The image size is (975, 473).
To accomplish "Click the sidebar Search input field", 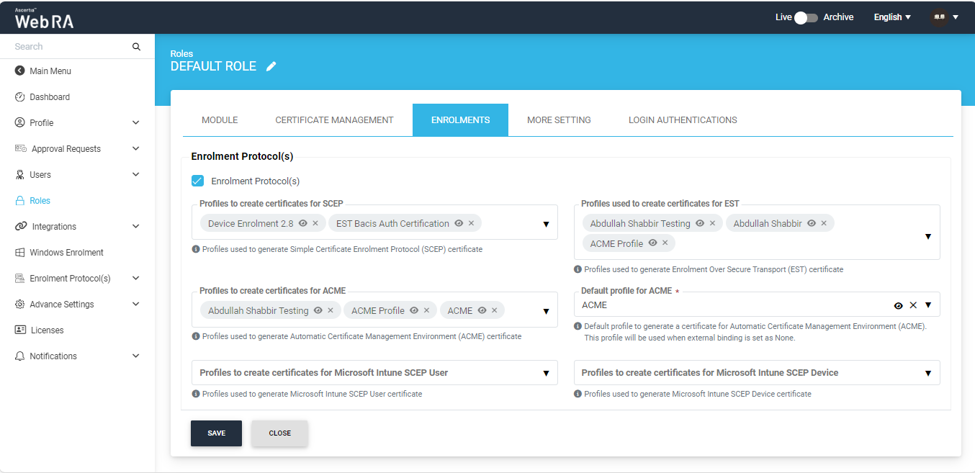I will [x=68, y=47].
